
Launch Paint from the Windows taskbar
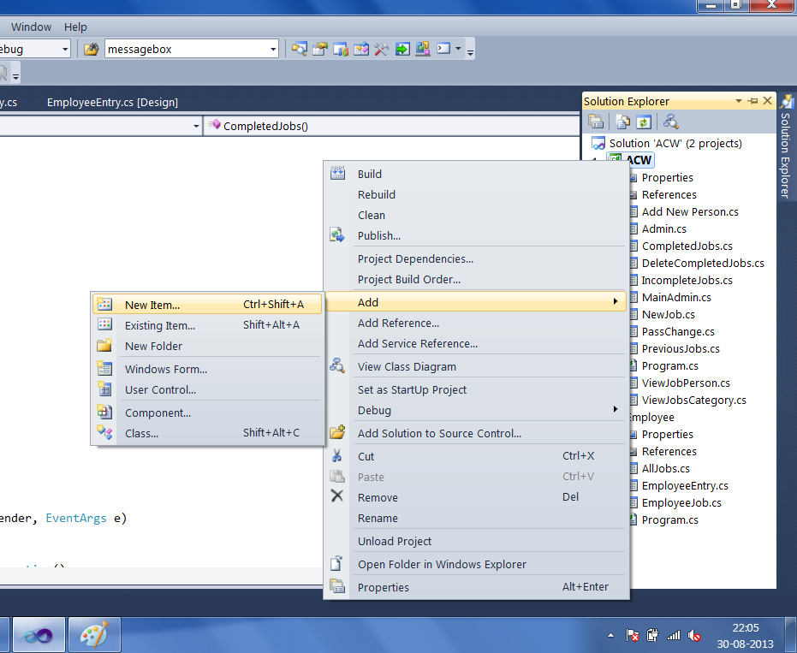(93, 634)
